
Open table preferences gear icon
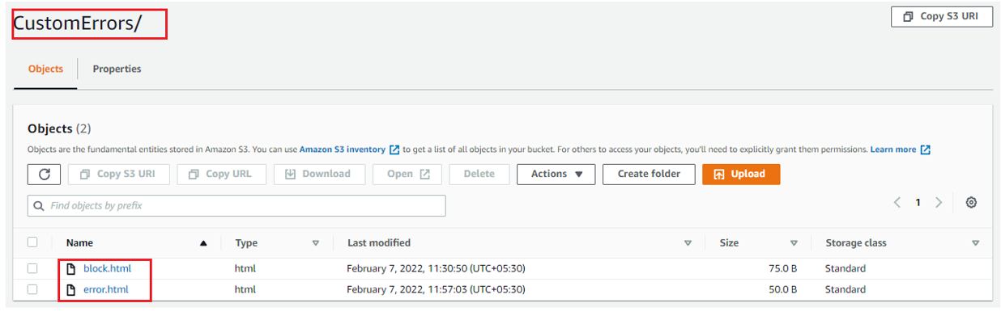click(971, 203)
